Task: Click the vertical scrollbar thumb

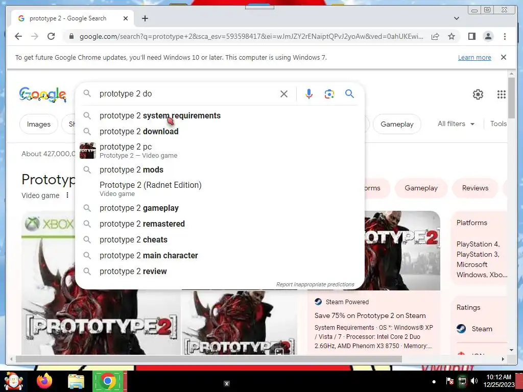Action: coord(511,97)
